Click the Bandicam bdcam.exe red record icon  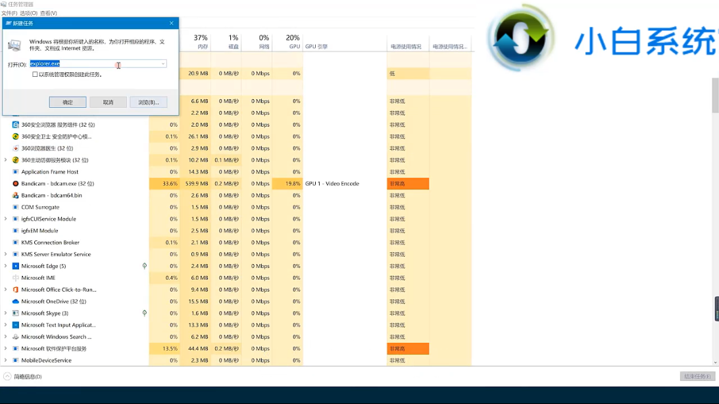(x=16, y=184)
